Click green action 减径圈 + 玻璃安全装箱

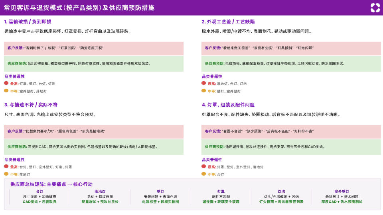pos(221,202)
